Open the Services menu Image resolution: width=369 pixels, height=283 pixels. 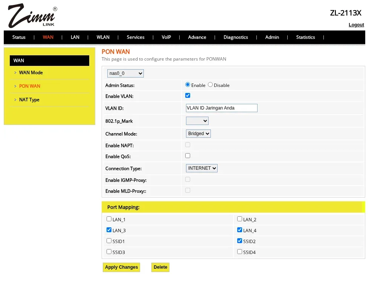tap(136, 37)
